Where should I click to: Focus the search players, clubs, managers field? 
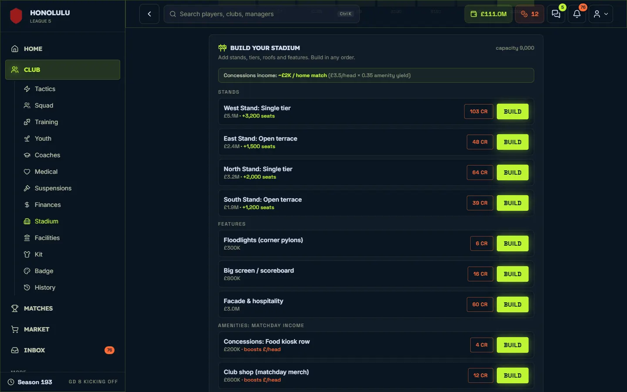[x=261, y=14]
